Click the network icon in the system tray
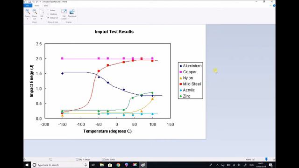Image resolution: width=299 pixels, height=168 pixels. (234, 165)
